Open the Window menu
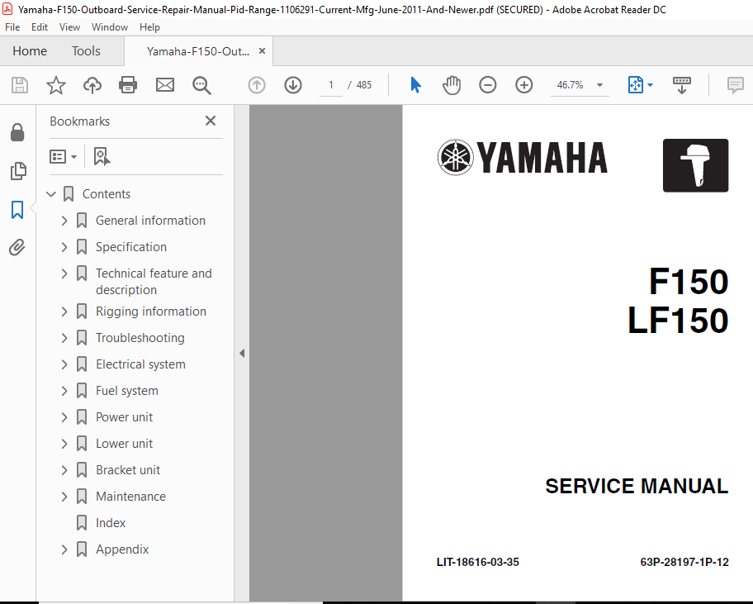The height and width of the screenshot is (604, 753). click(x=110, y=27)
